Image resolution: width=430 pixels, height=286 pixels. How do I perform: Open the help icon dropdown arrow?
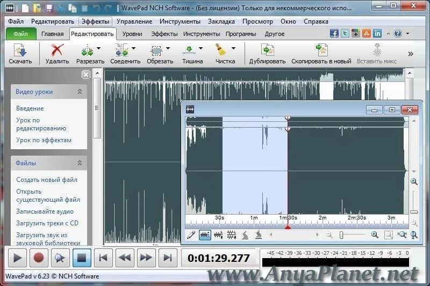pos(408,33)
